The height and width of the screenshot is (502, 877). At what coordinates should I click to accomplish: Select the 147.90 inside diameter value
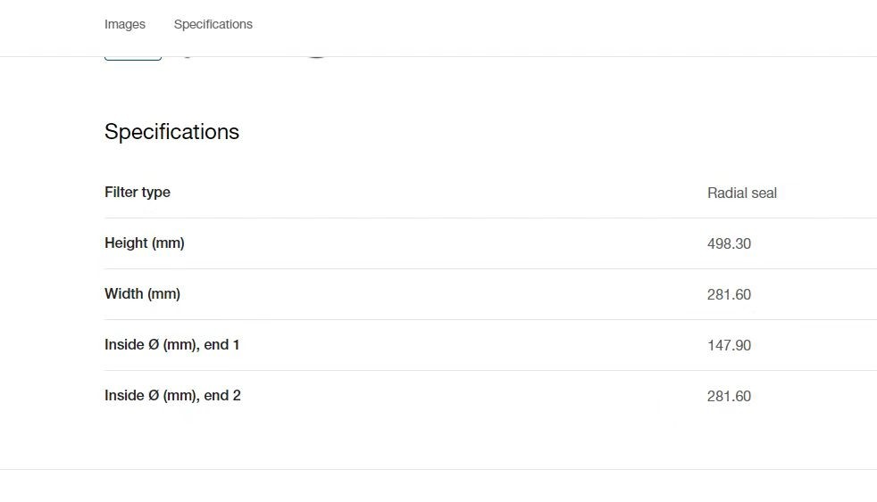tap(729, 346)
